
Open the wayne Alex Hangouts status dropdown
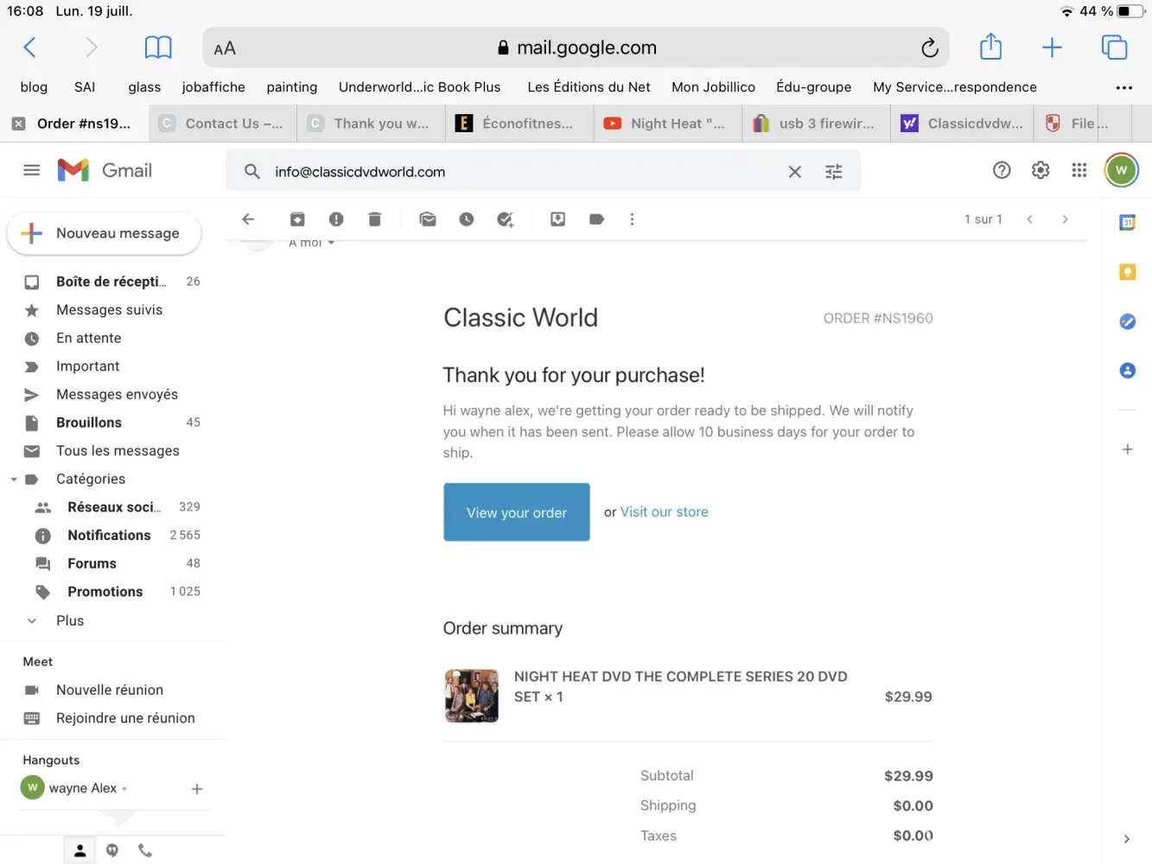point(124,789)
